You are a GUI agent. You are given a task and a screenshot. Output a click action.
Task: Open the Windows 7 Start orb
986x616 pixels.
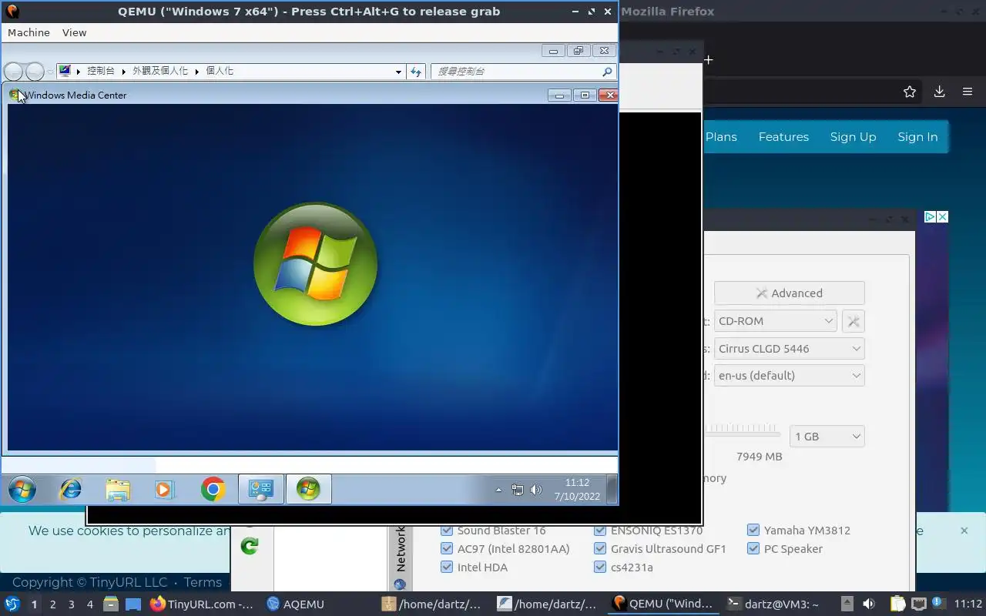tap(22, 490)
